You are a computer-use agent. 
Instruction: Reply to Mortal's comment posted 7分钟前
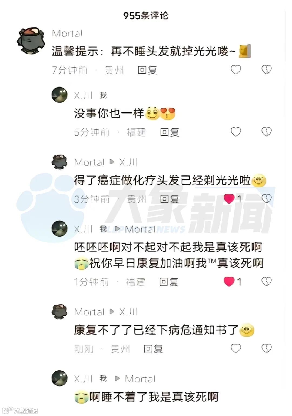(x=147, y=70)
